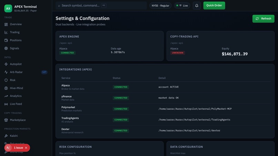Click the search magnifier icon
This screenshot has width=278, height=156.
[59, 6]
